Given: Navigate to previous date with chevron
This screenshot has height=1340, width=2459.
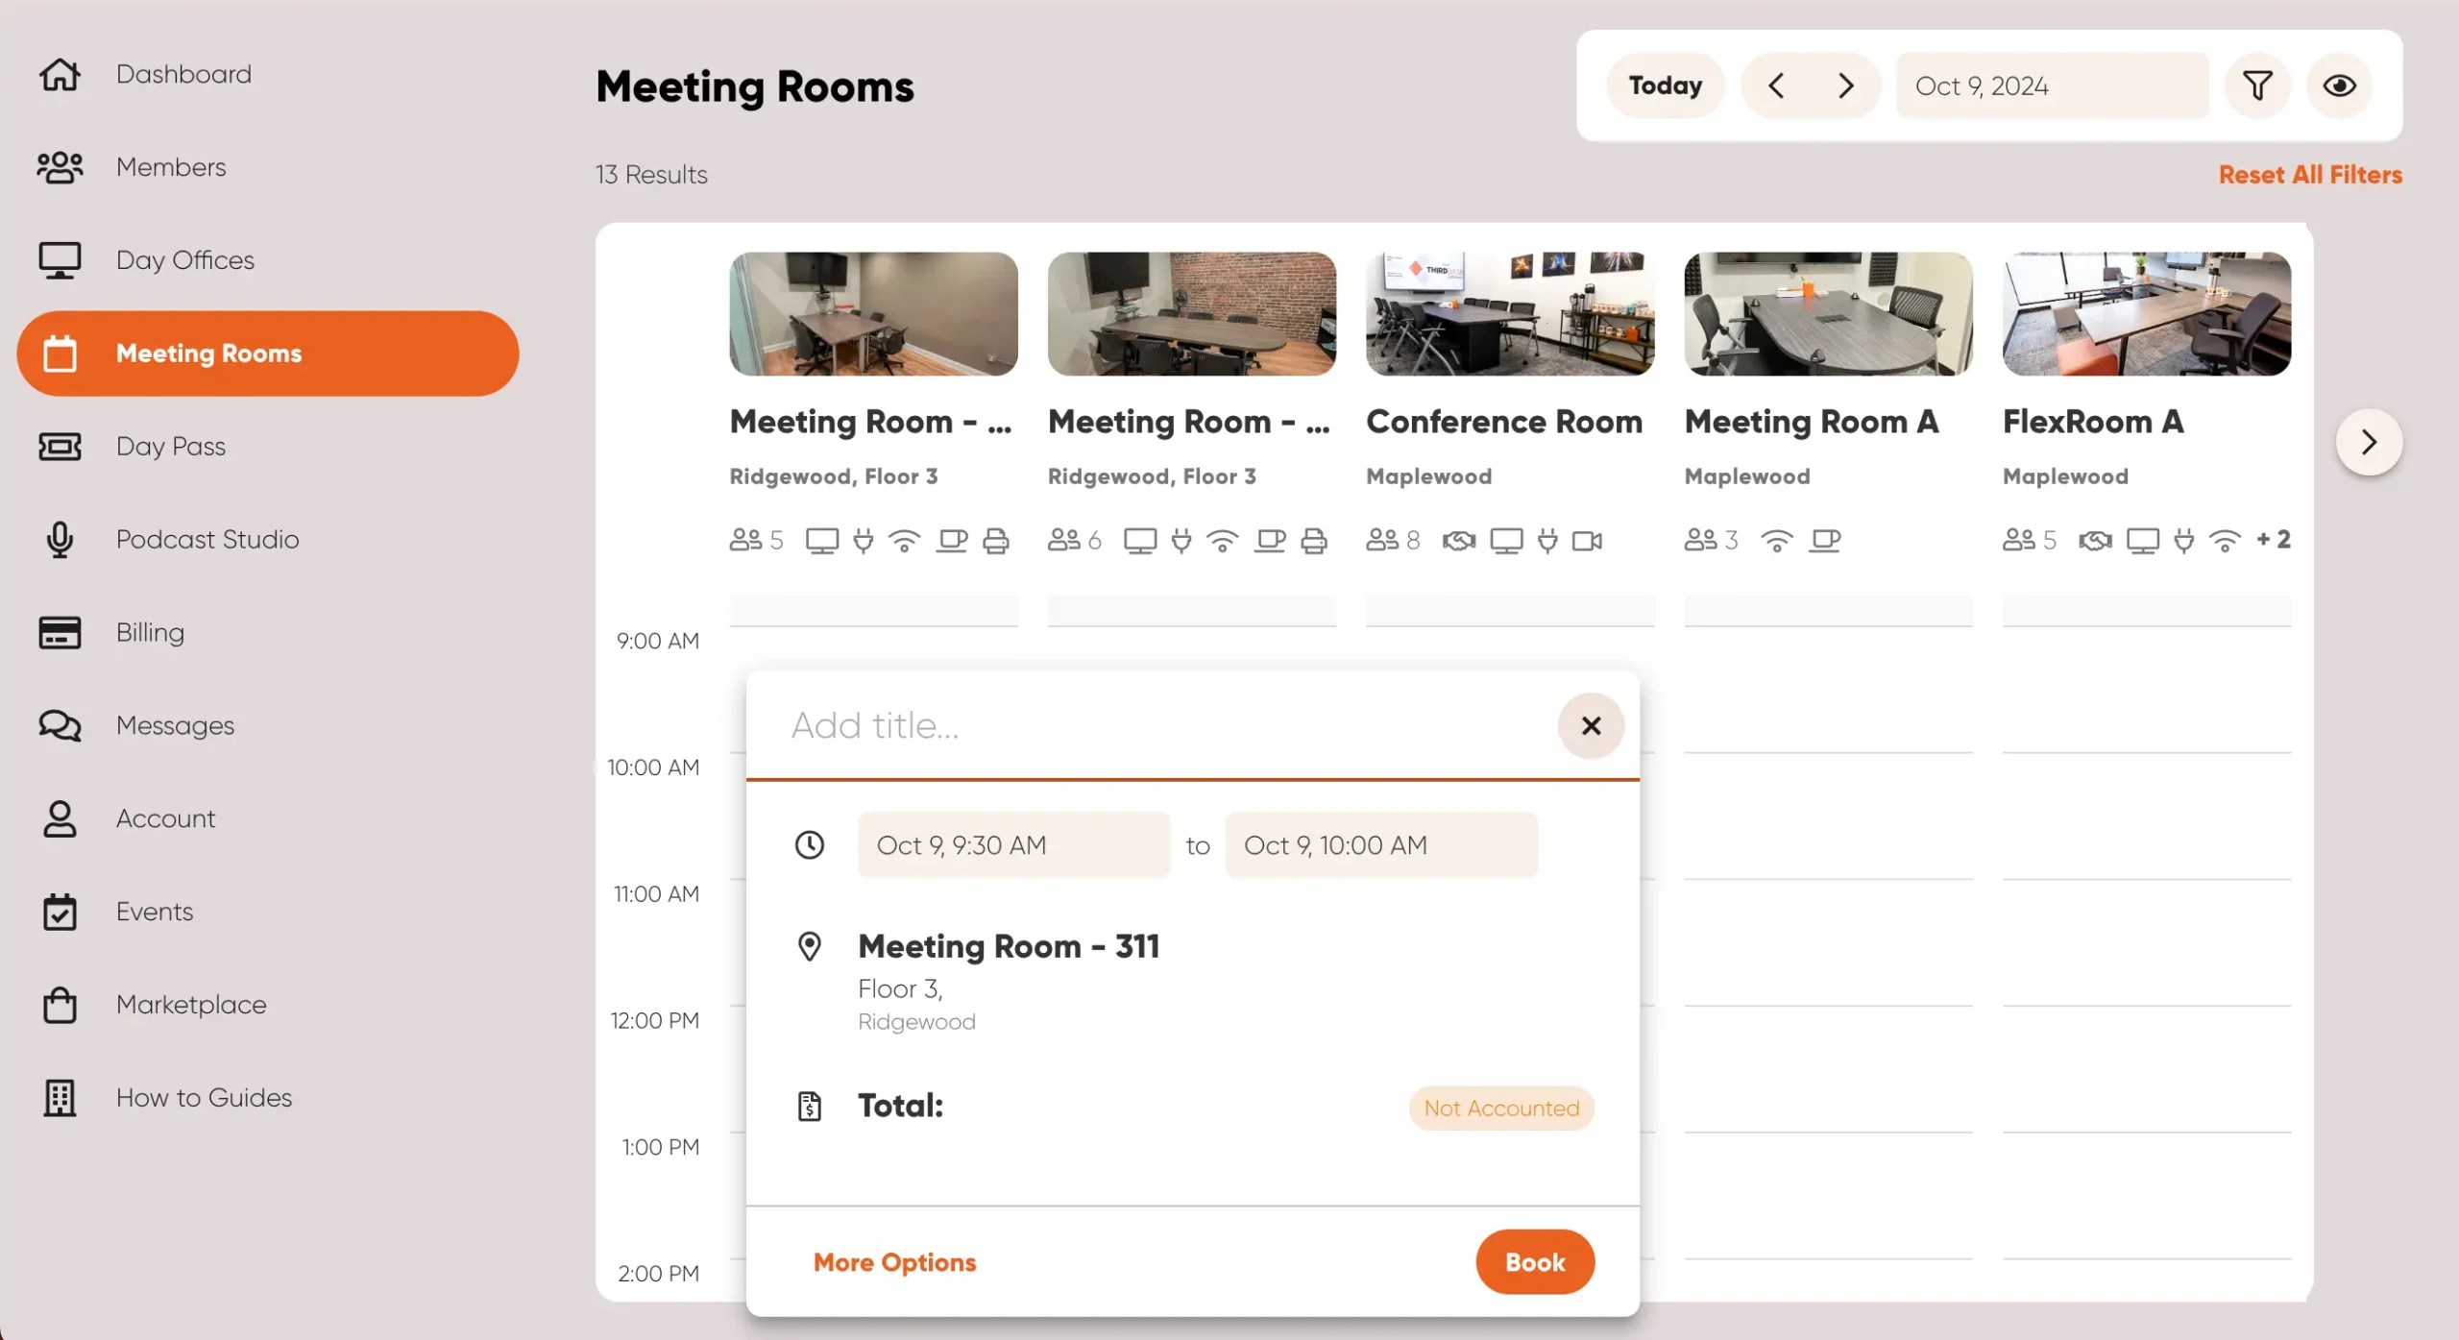Looking at the screenshot, I should [x=1778, y=85].
